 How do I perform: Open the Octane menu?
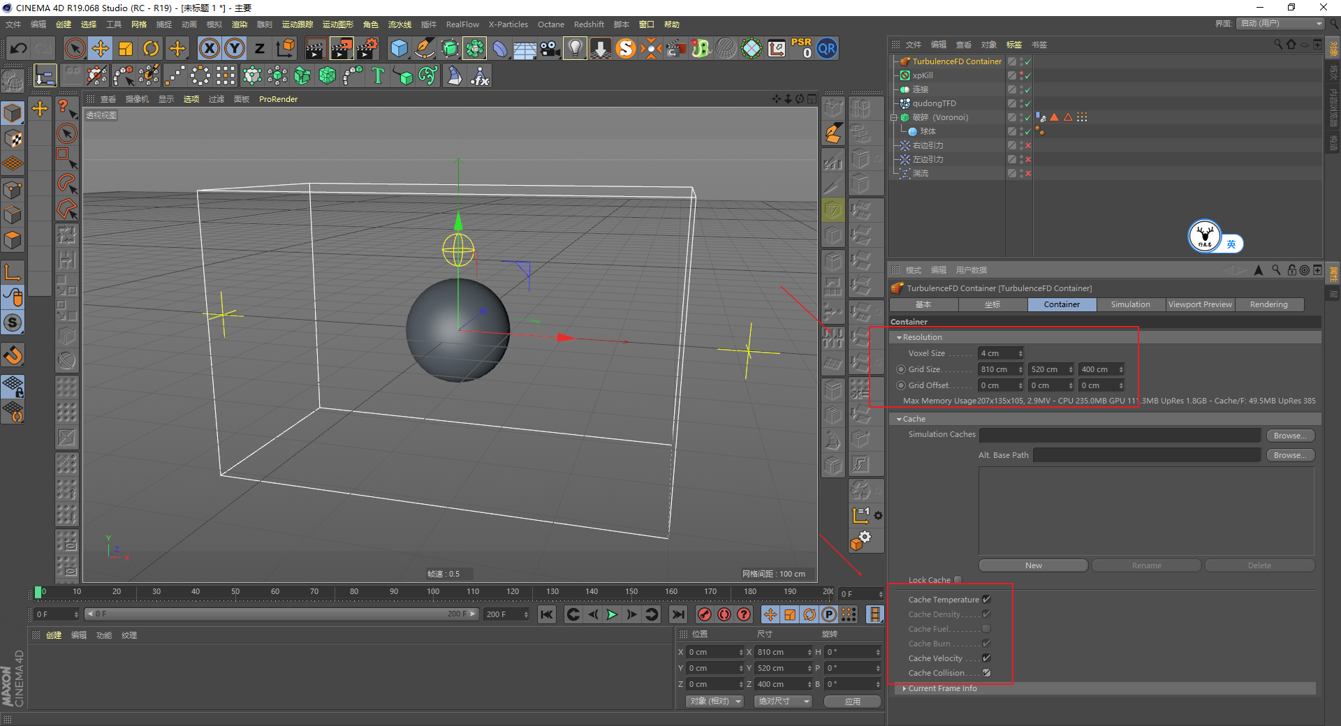click(550, 24)
